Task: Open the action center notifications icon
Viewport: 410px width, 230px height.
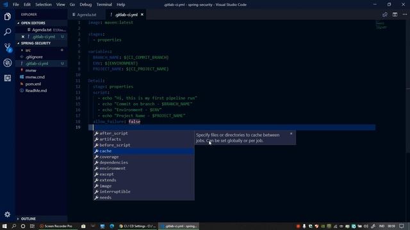Action: [402, 226]
